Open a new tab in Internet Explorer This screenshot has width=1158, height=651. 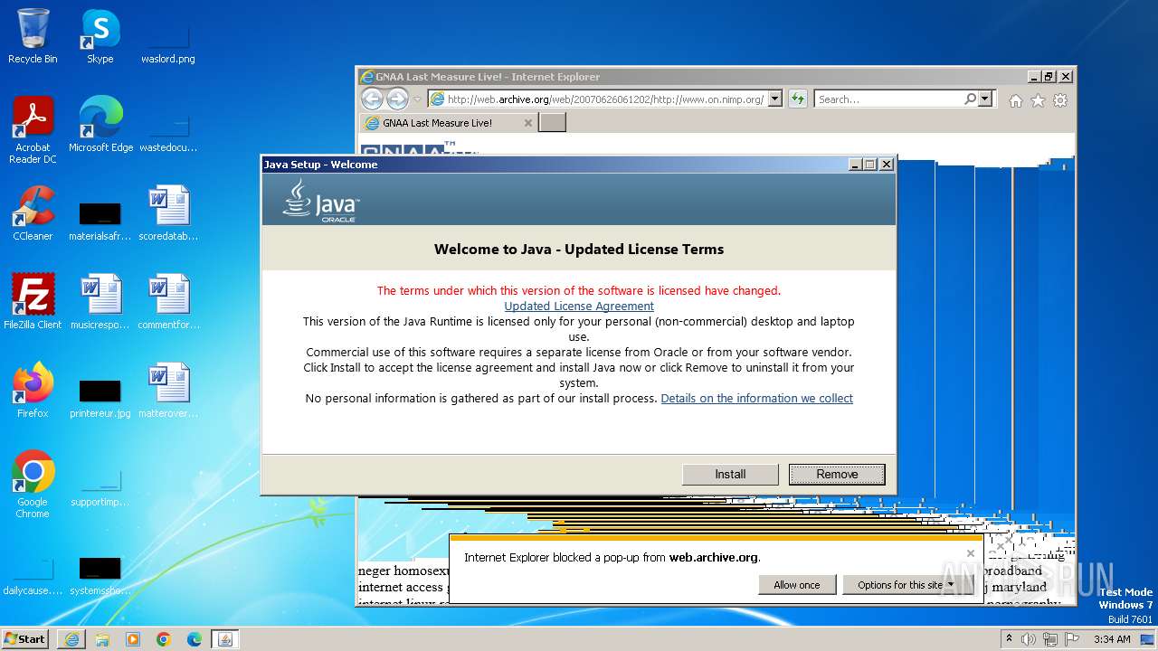tap(553, 122)
